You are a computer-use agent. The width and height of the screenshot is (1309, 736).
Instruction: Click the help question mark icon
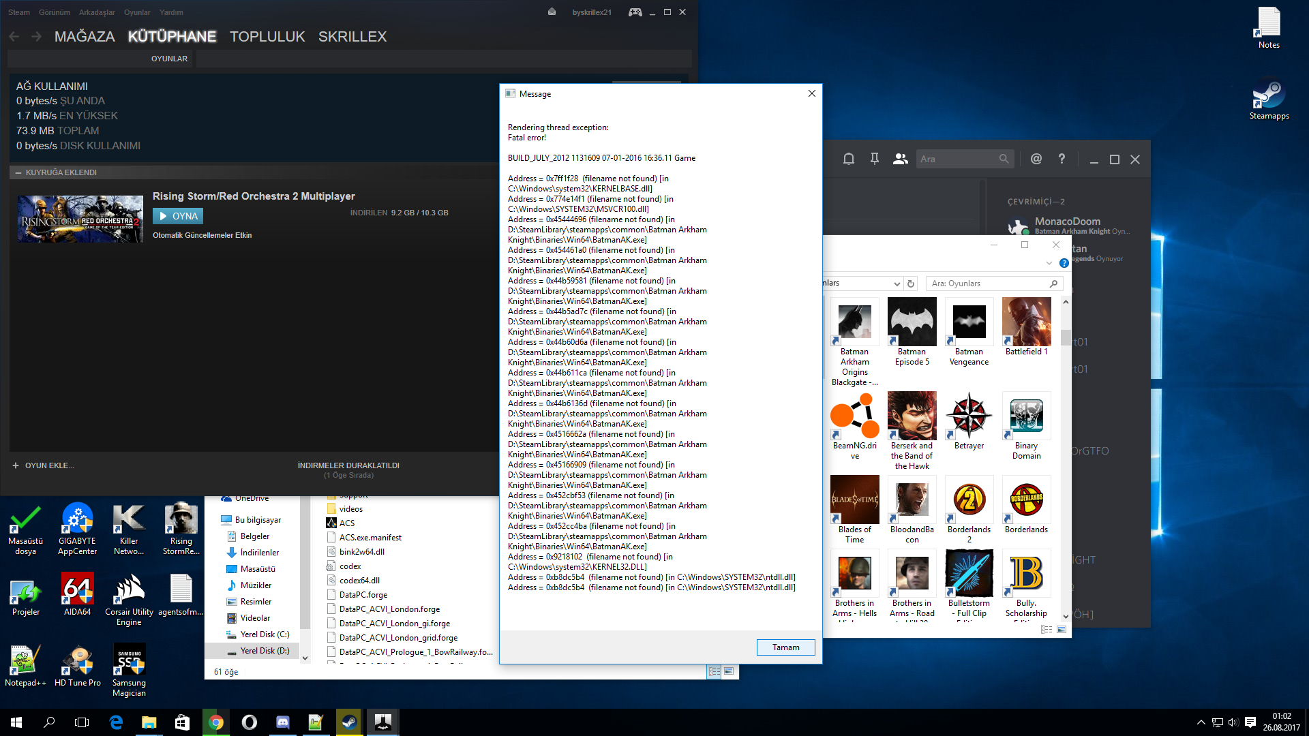pyautogui.click(x=1062, y=159)
